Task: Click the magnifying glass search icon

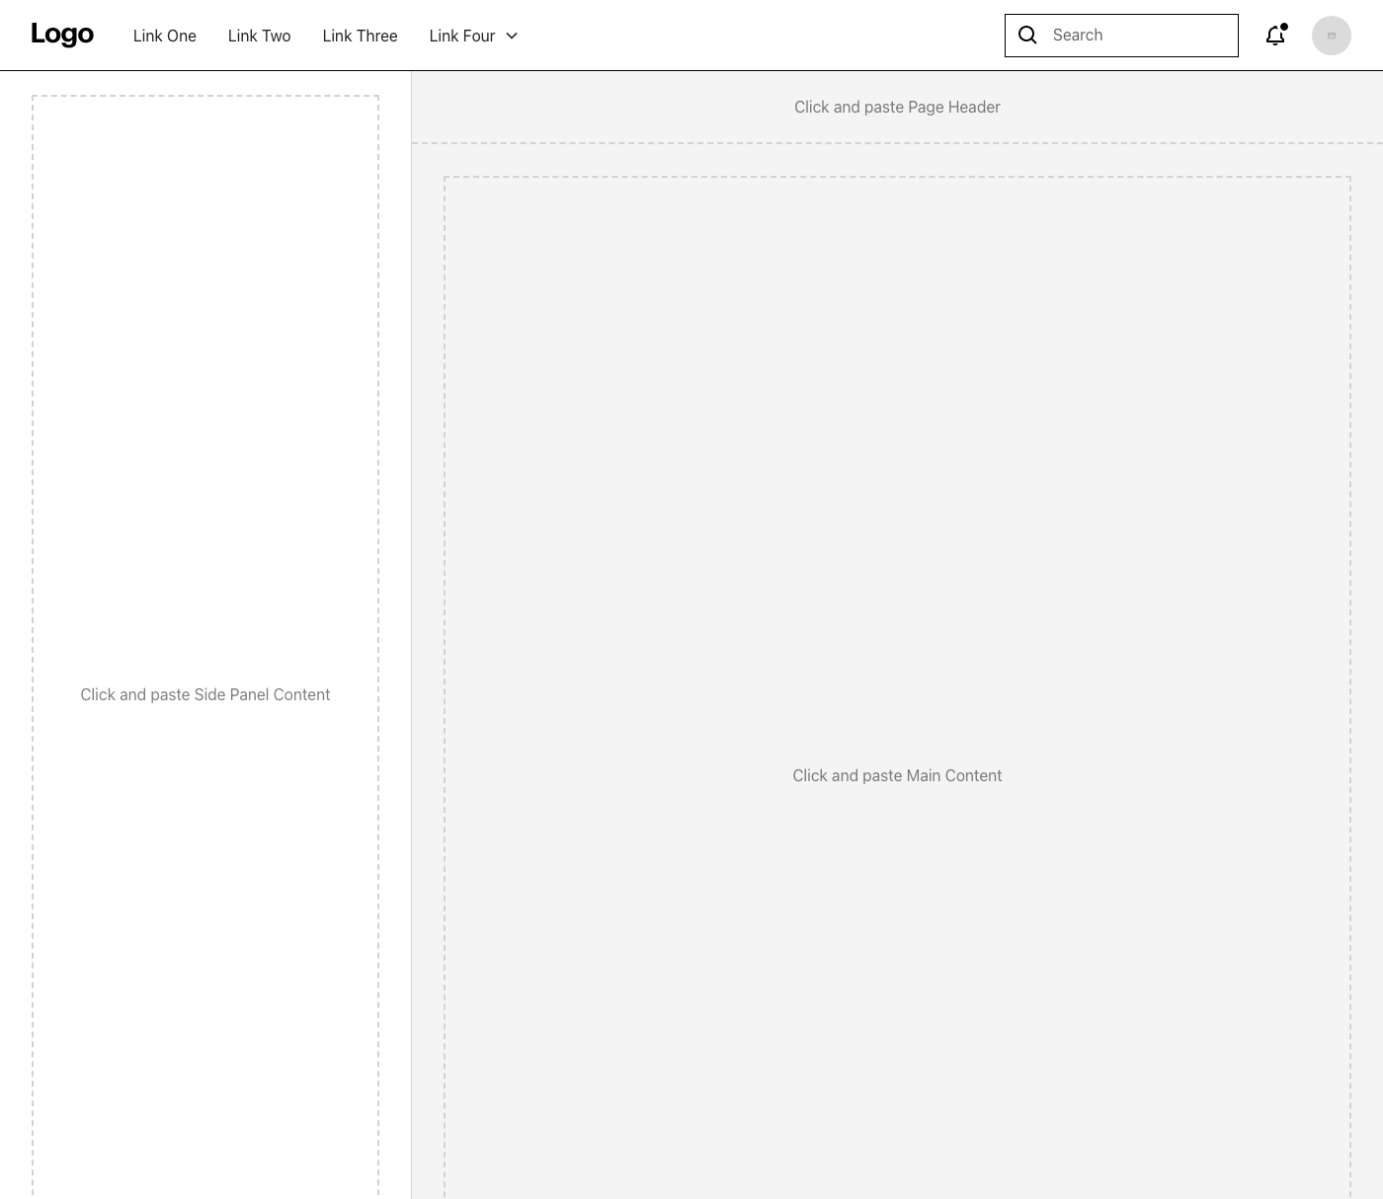Action: [1027, 36]
